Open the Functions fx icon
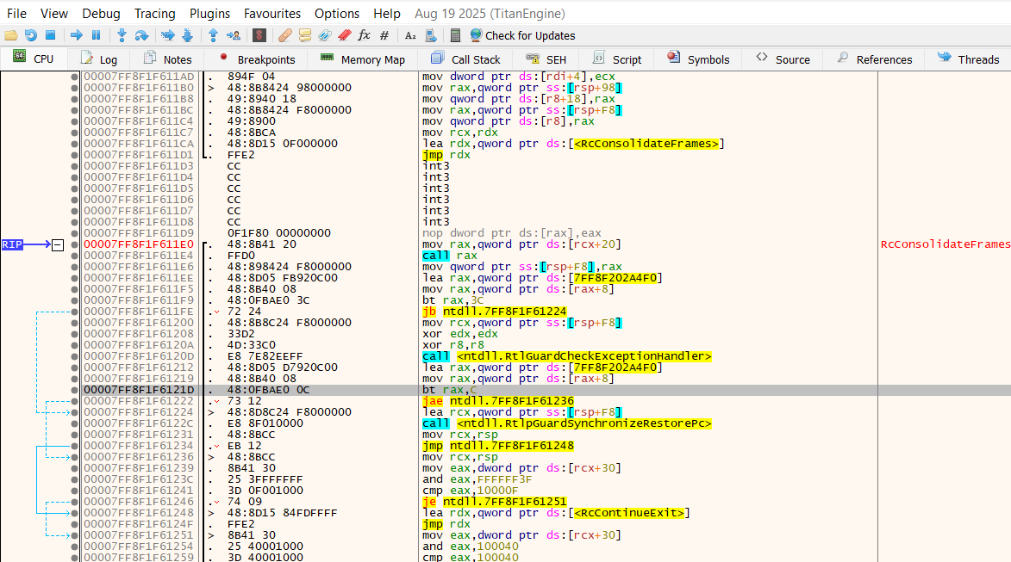 coord(365,35)
